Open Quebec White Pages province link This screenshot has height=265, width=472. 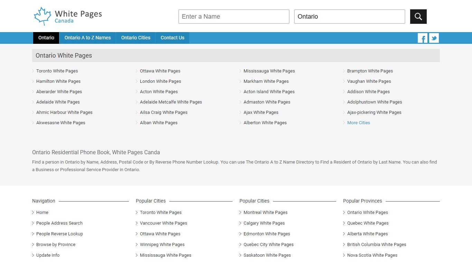pyautogui.click(x=368, y=223)
